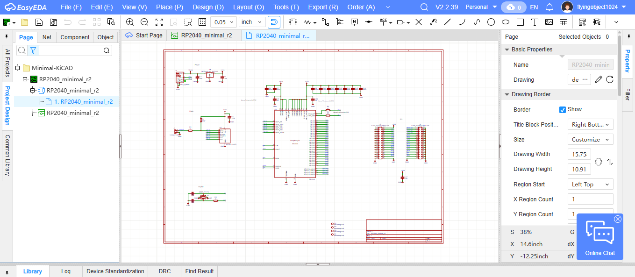Click the Drawing Width input field
Screen dimensions: 635x277
coord(579,155)
